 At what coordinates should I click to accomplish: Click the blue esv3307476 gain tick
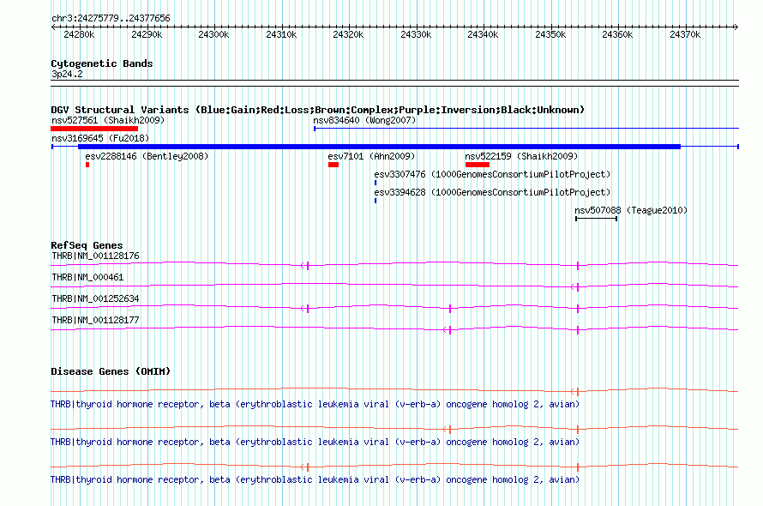point(375,183)
